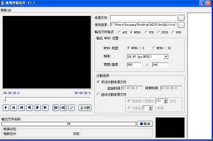The image size is (213, 141).
Task: Browse for the 保存目录 save folder
Action: (181, 25)
